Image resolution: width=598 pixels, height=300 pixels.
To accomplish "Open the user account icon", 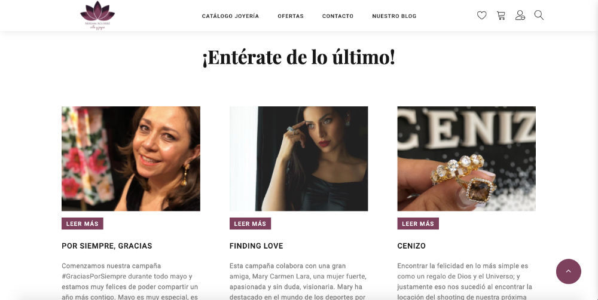I will pos(520,16).
